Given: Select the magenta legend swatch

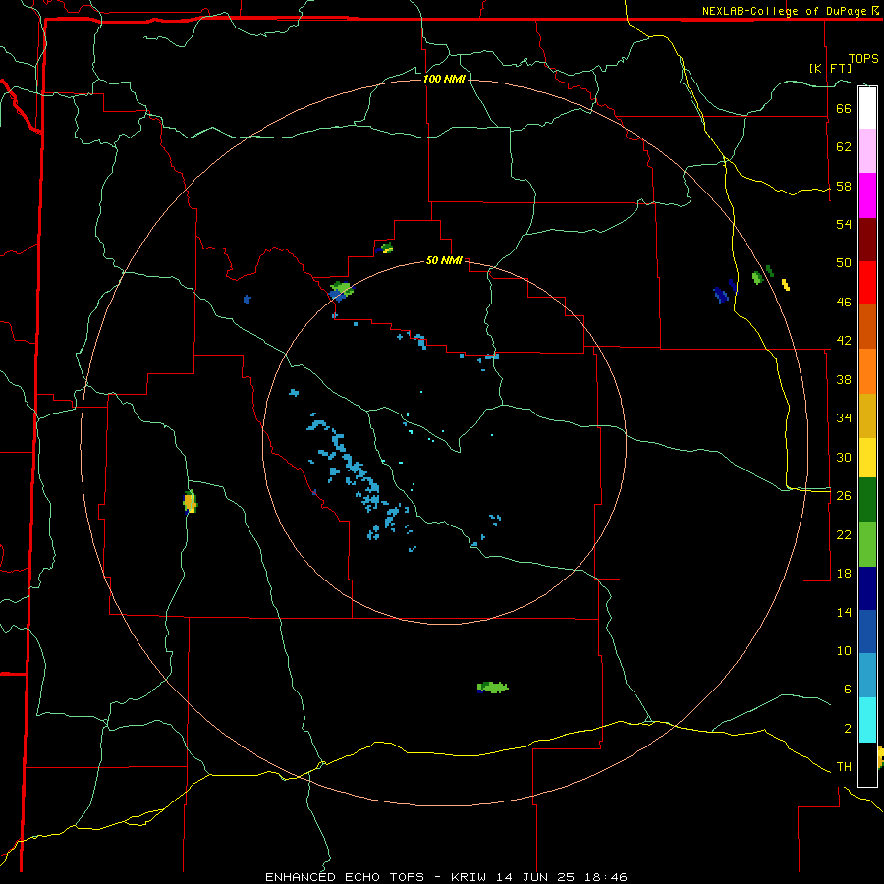Looking at the screenshot, I should tap(867, 195).
